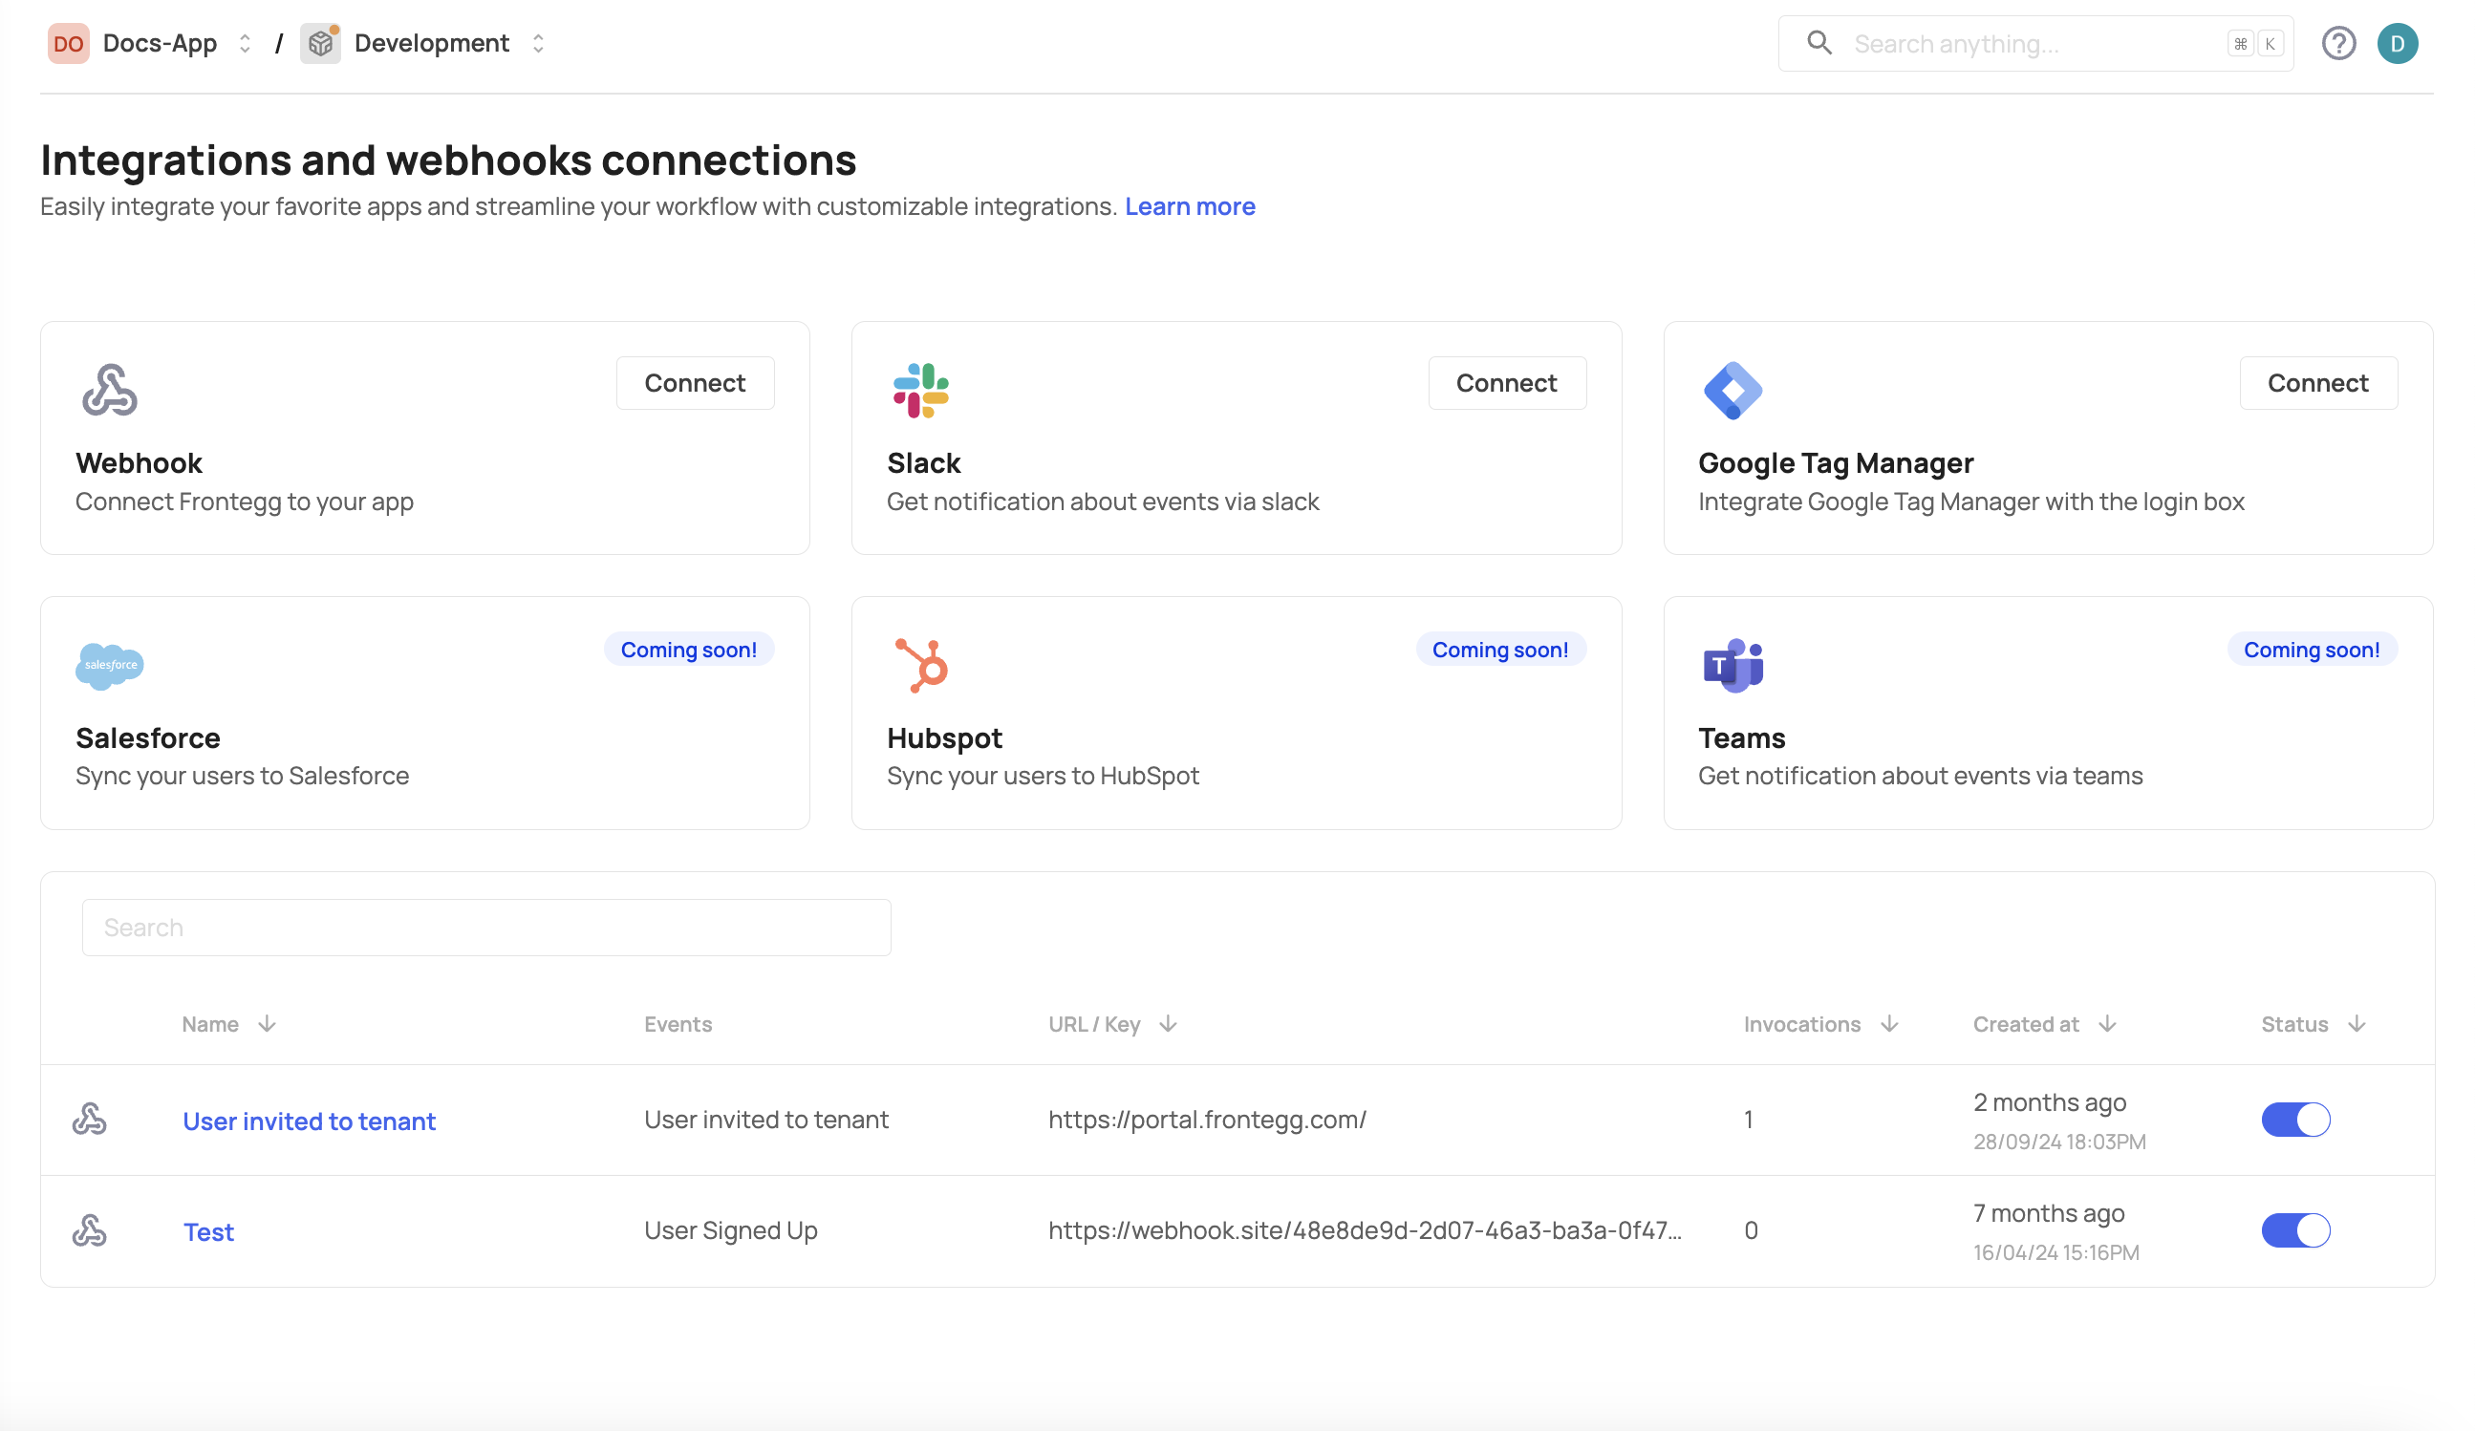Image resolution: width=2475 pixels, height=1431 pixels.
Task: Disable the User invited to tenant toggle
Action: click(2295, 1119)
